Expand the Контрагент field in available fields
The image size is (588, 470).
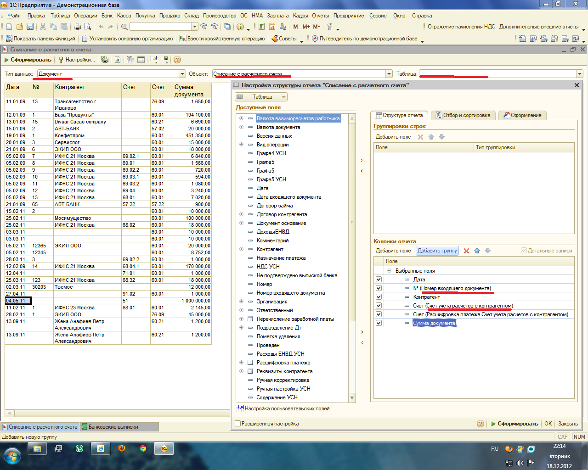tap(241, 249)
